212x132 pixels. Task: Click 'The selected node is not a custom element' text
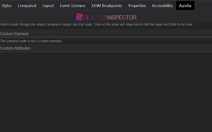[x=31, y=41]
